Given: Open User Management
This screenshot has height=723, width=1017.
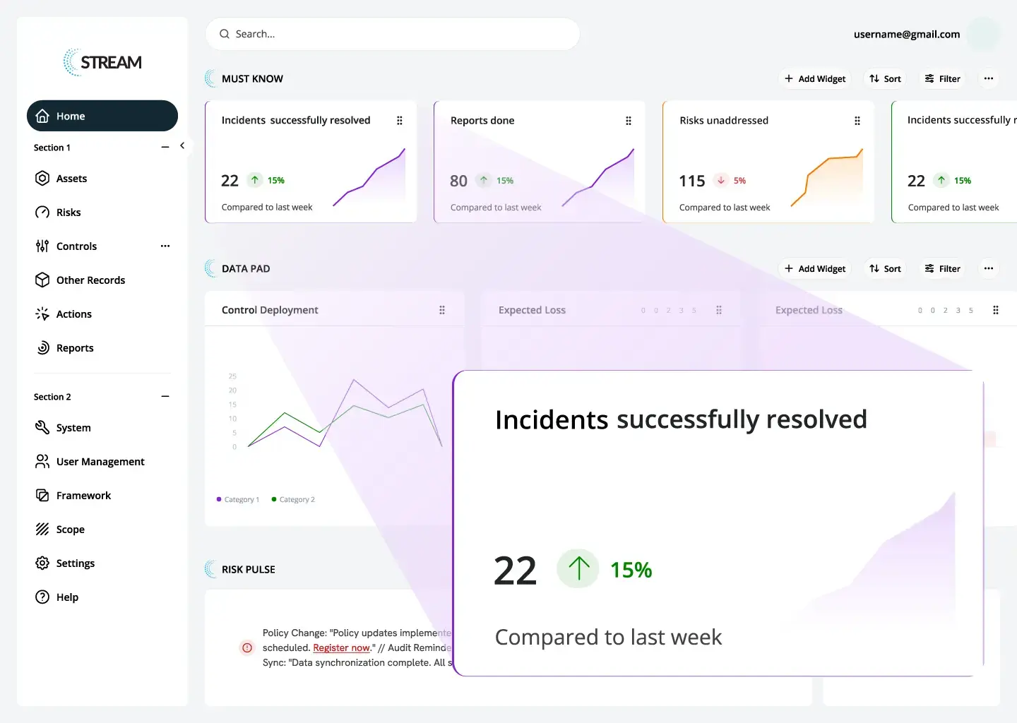Looking at the screenshot, I should point(100,461).
